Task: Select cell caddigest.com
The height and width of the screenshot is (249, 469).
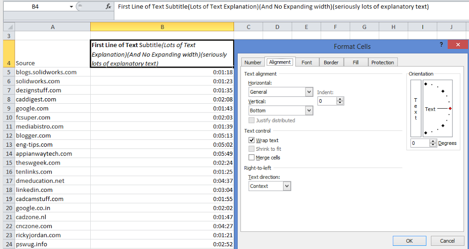Action: 53,99
